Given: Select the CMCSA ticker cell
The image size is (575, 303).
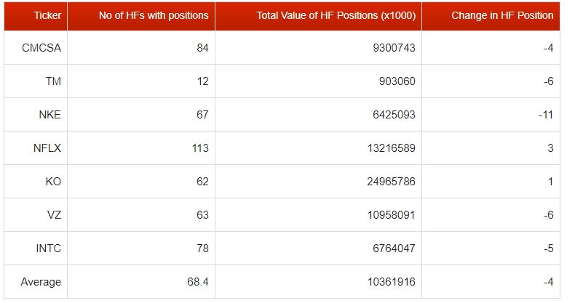Looking at the screenshot, I should [42, 48].
